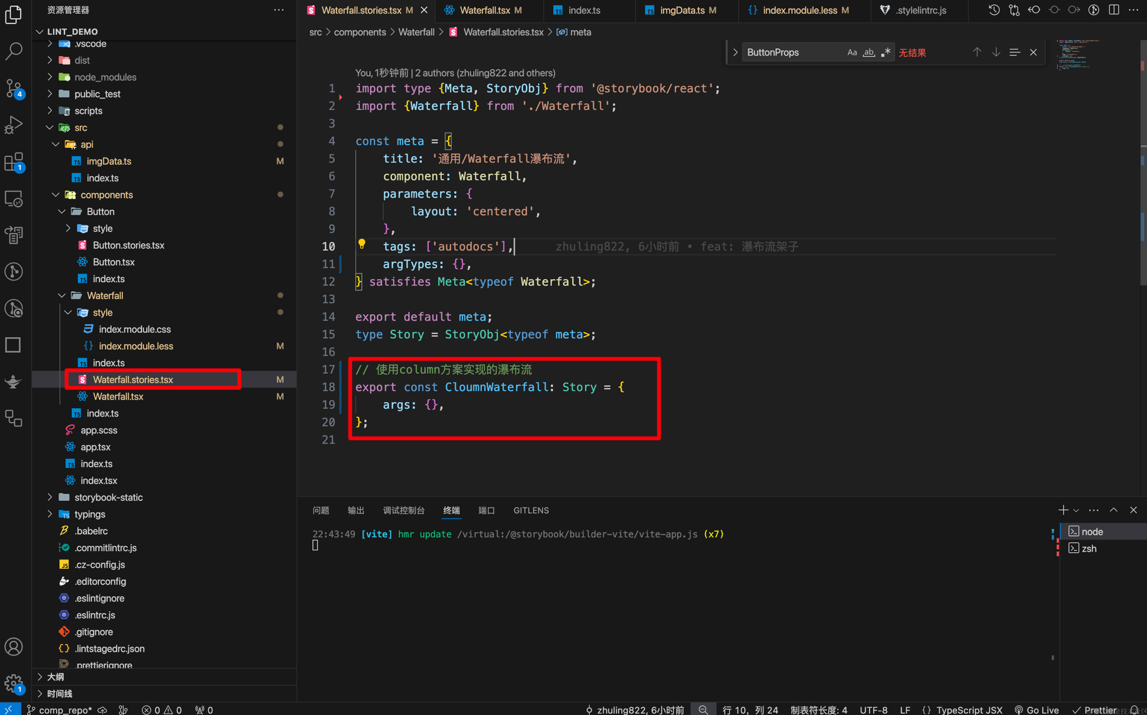Go to next search match arrow

point(996,52)
